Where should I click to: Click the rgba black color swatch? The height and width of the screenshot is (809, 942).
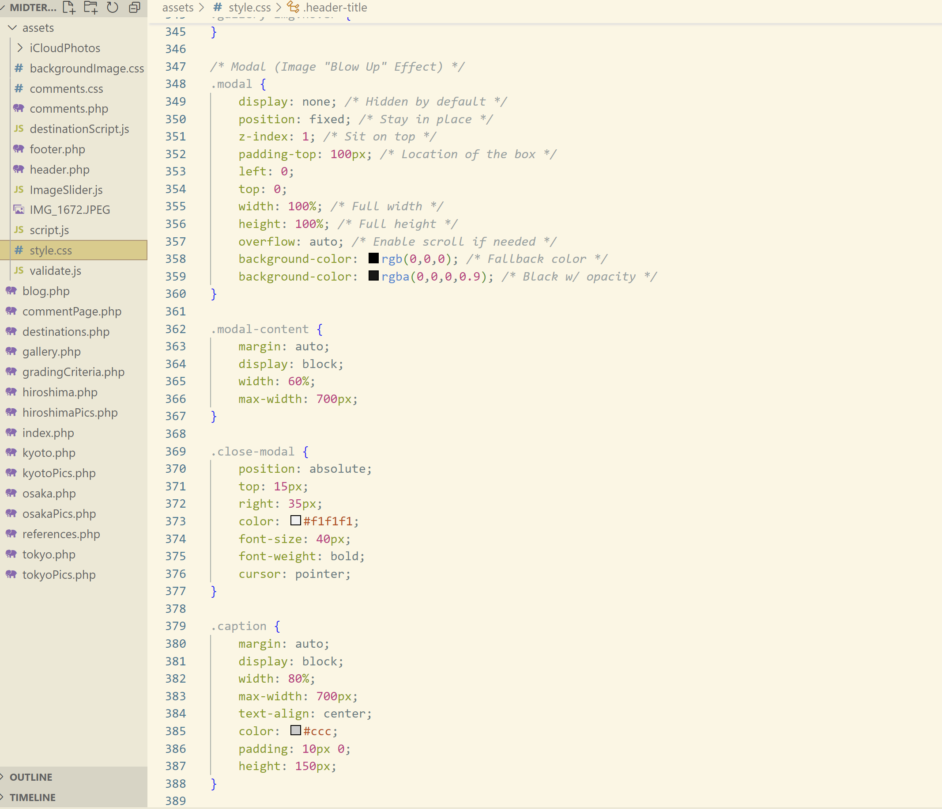[374, 276]
